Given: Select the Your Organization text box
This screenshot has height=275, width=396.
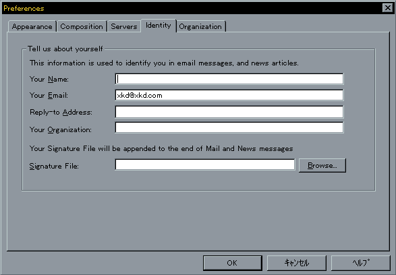Looking at the screenshot, I should [229, 127].
